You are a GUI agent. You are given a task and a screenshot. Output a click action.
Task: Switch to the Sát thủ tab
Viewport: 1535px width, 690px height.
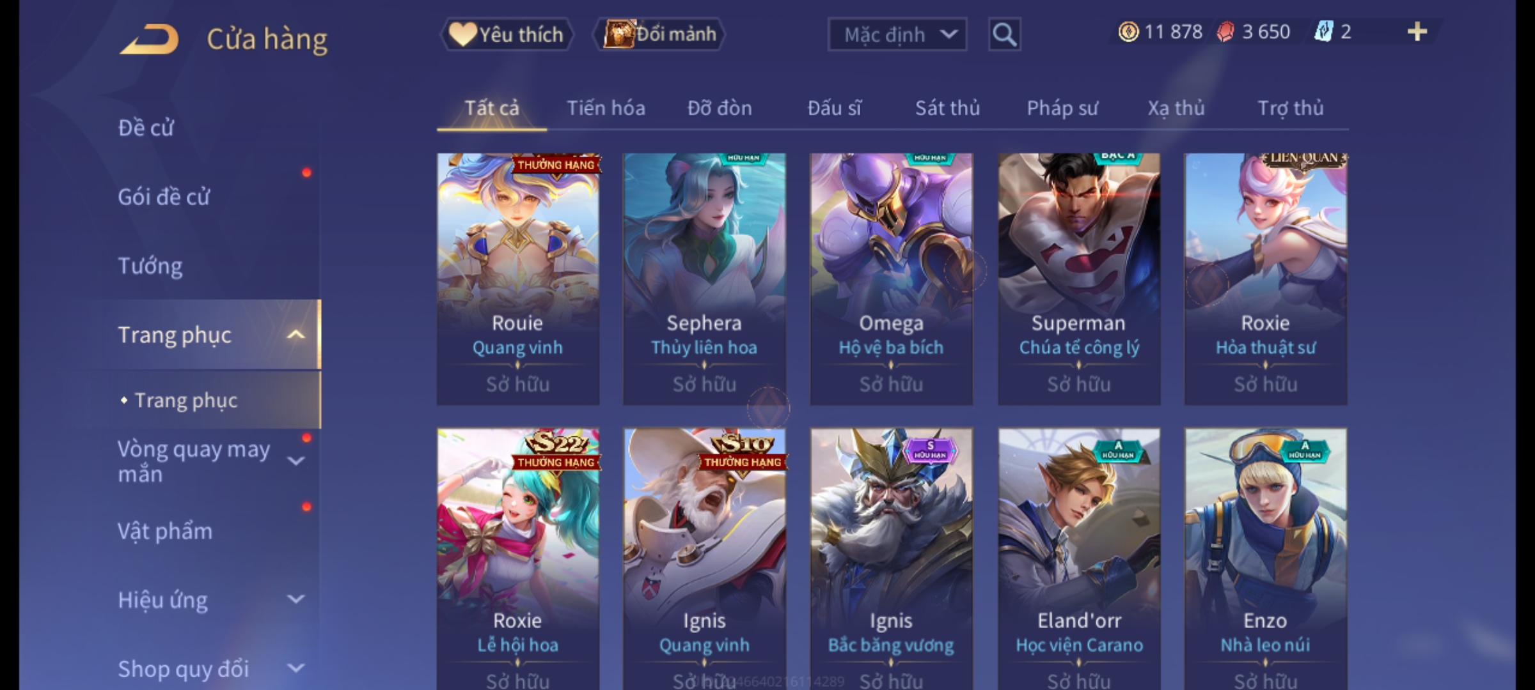tap(947, 108)
